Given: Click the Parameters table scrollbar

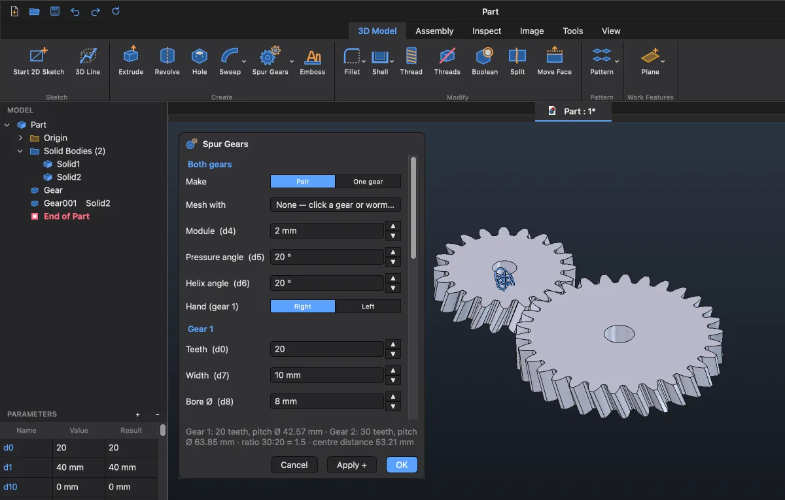Looking at the screenshot, I should [x=163, y=430].
